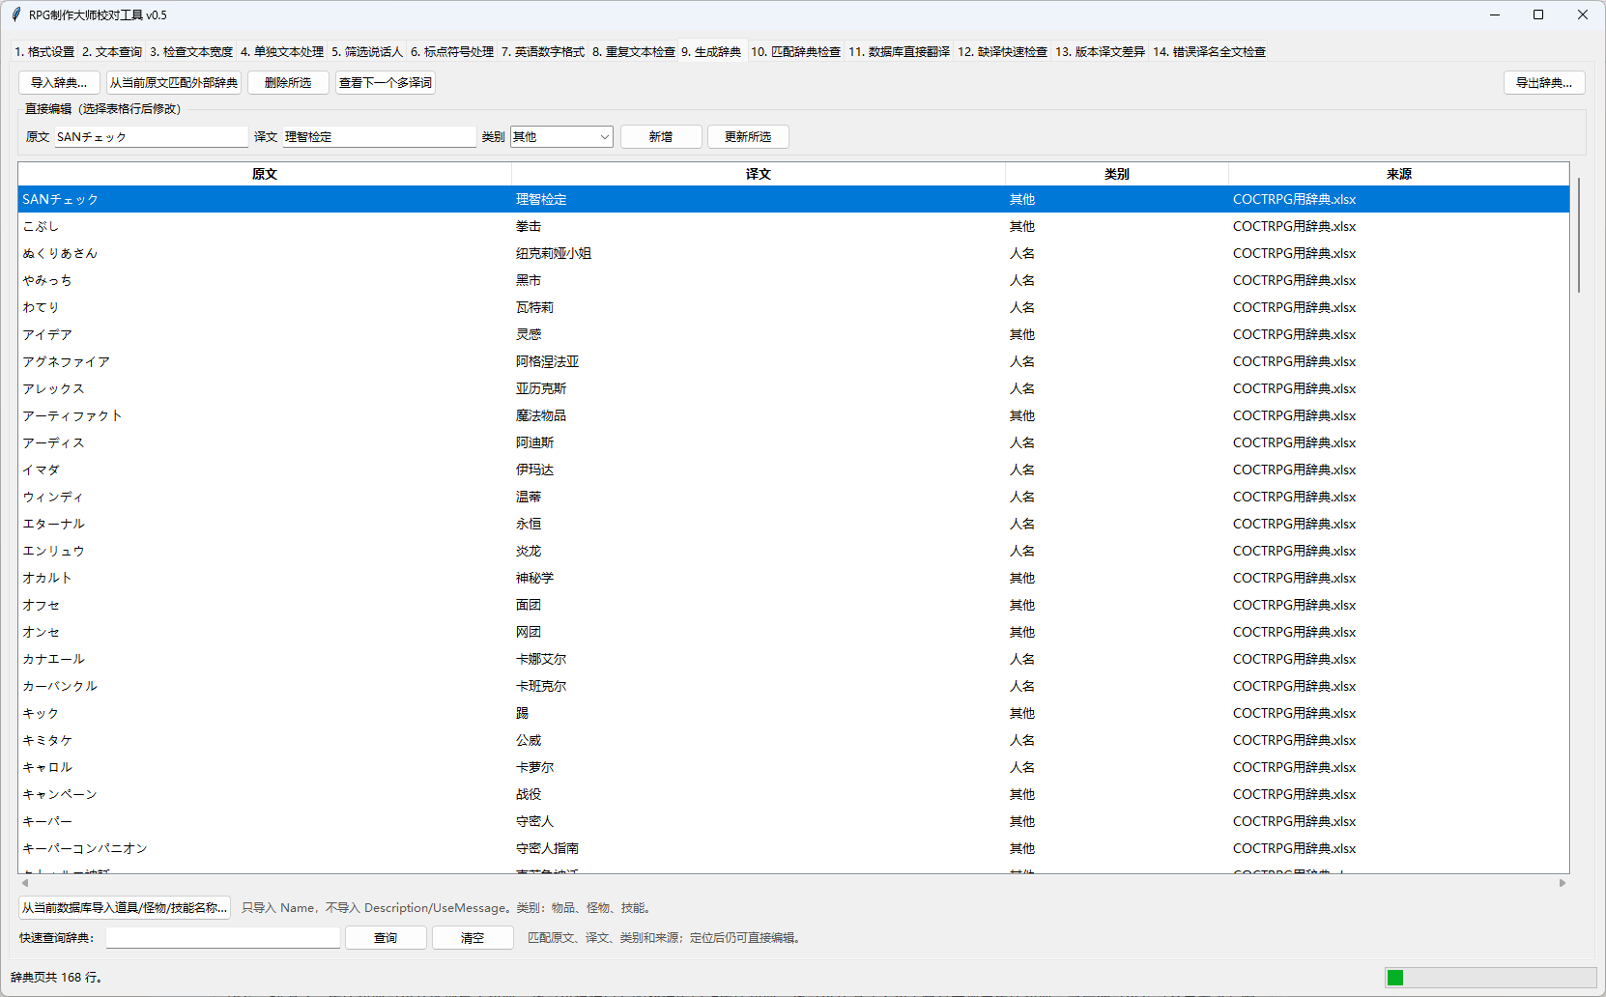Select the 12. 缺译快速检查 tab
The image size is (1606, 997).
tap(1003, 52)
